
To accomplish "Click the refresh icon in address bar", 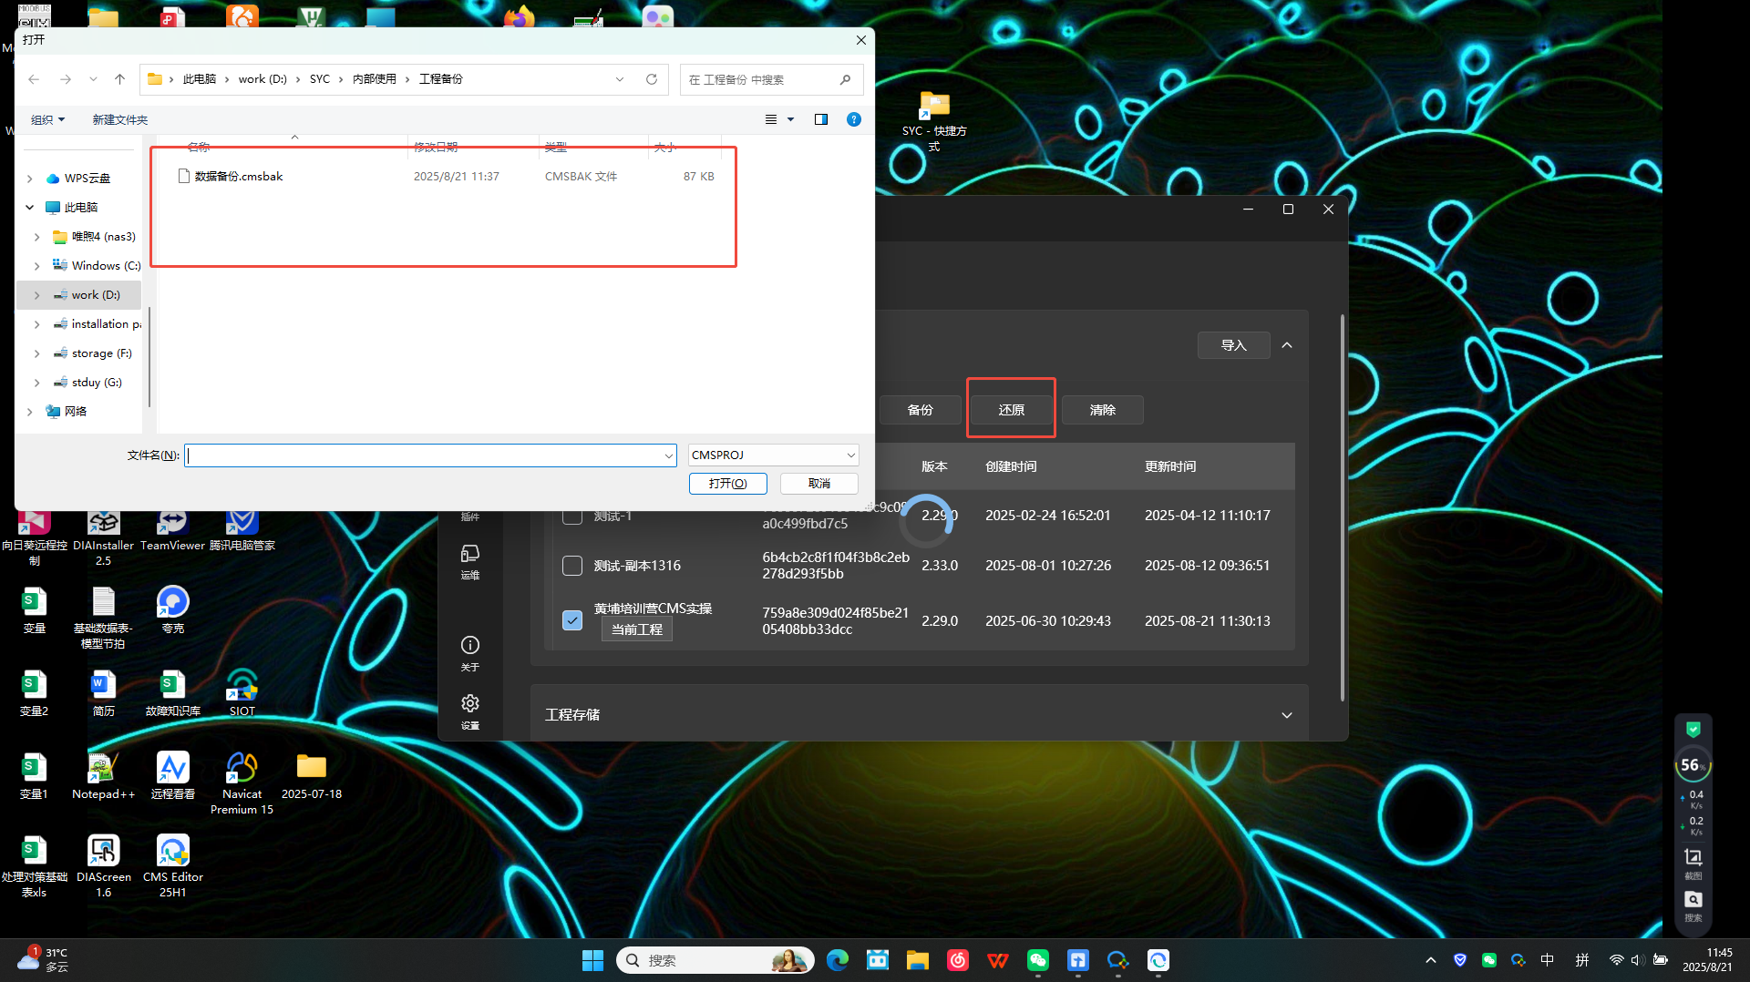I will click(652, 79).
